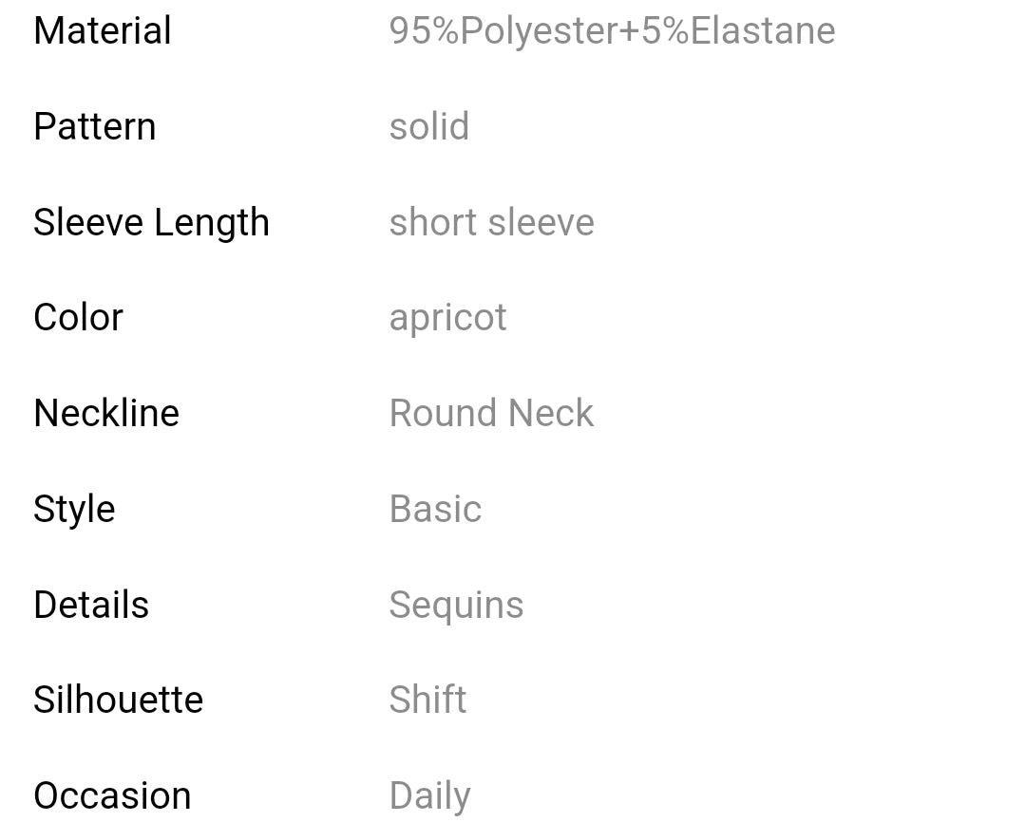This screenshot has height=822, width=1026.
Task: Click the Style attribute label
Action: [x=74, y=509]
